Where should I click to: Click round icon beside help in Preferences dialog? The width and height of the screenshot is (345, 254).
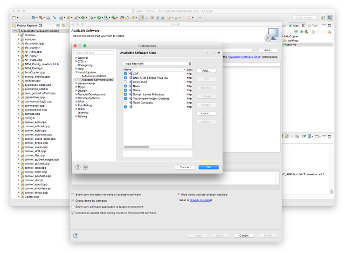pos(85,167)
